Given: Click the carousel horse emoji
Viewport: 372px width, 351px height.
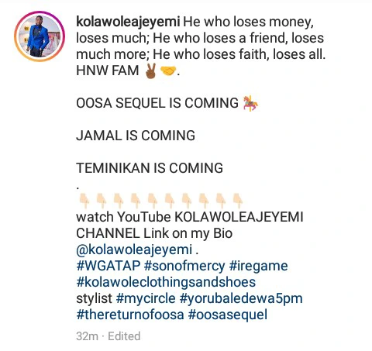Looking at the screenshot, I should coord(250,103).
